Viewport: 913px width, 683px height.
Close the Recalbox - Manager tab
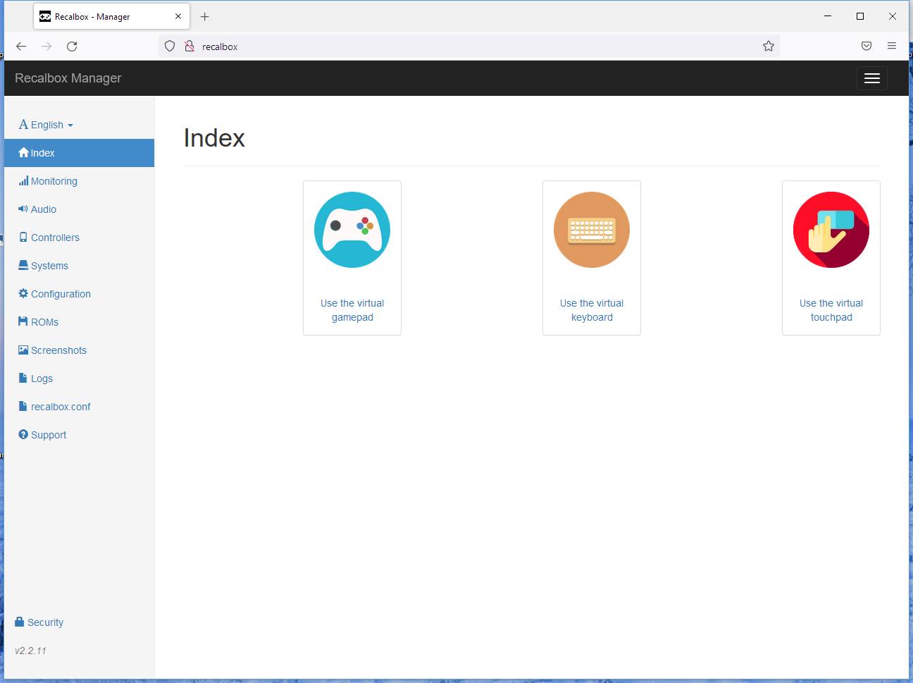coord(178,16)
